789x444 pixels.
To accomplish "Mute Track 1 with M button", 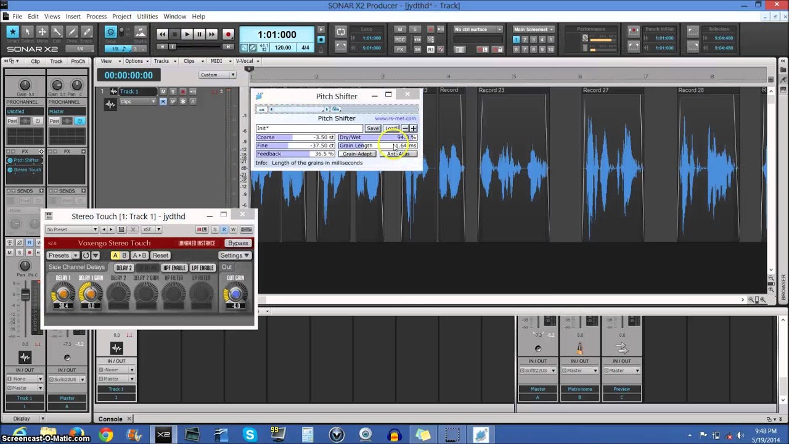I will [163, 91].
